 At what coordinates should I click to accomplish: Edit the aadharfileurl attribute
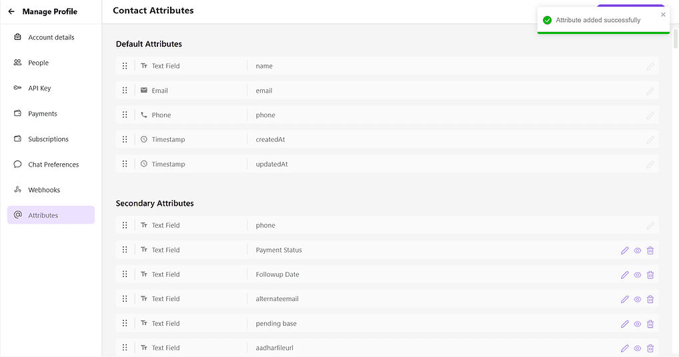pos(624,348)
